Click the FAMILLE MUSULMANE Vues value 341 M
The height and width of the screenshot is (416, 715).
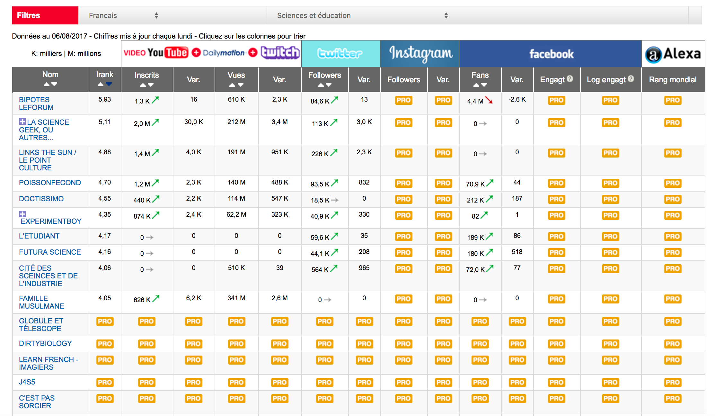[x=236, y=298]
